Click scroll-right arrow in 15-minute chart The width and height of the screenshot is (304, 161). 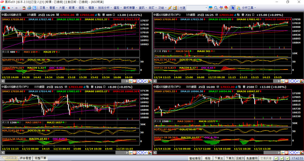(x=127, y=153)
